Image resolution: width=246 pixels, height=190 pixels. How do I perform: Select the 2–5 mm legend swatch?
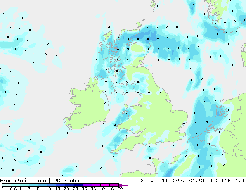[x=33, y=185]
